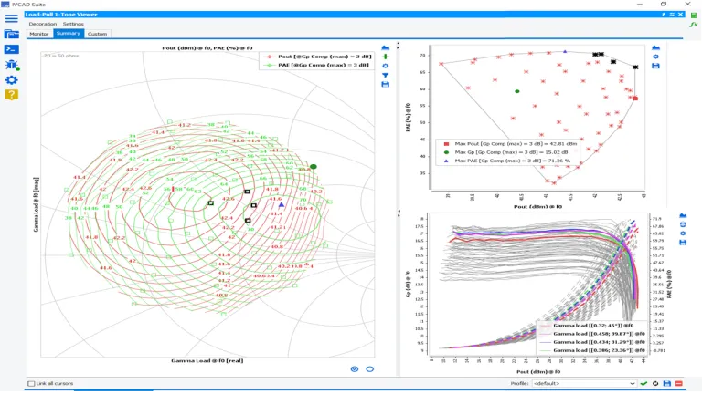Viewport: 702px width, 394px height.
Task: Click the blue triangle Max PAE point in scatter plot
Action: click(565, 52)
